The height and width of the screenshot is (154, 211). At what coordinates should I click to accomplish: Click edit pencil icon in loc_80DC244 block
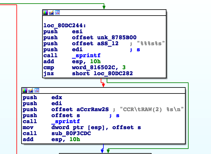(51, 13)
